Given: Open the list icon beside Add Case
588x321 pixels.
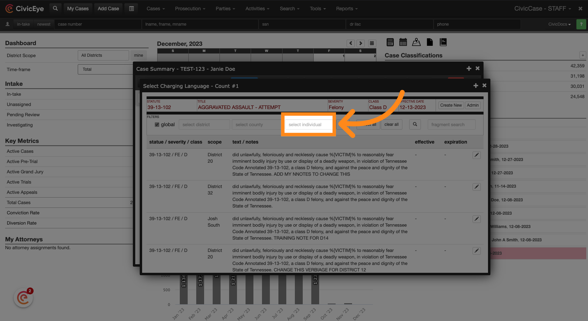Looking at the screenshot, I should tap(131, 9).
